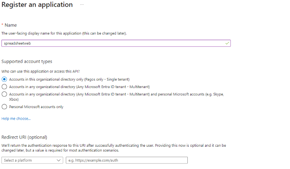Select any Entra ID tenant Multitenant only option
The width and height of the screenshot is (290, 169).
(x=4, y=87)
